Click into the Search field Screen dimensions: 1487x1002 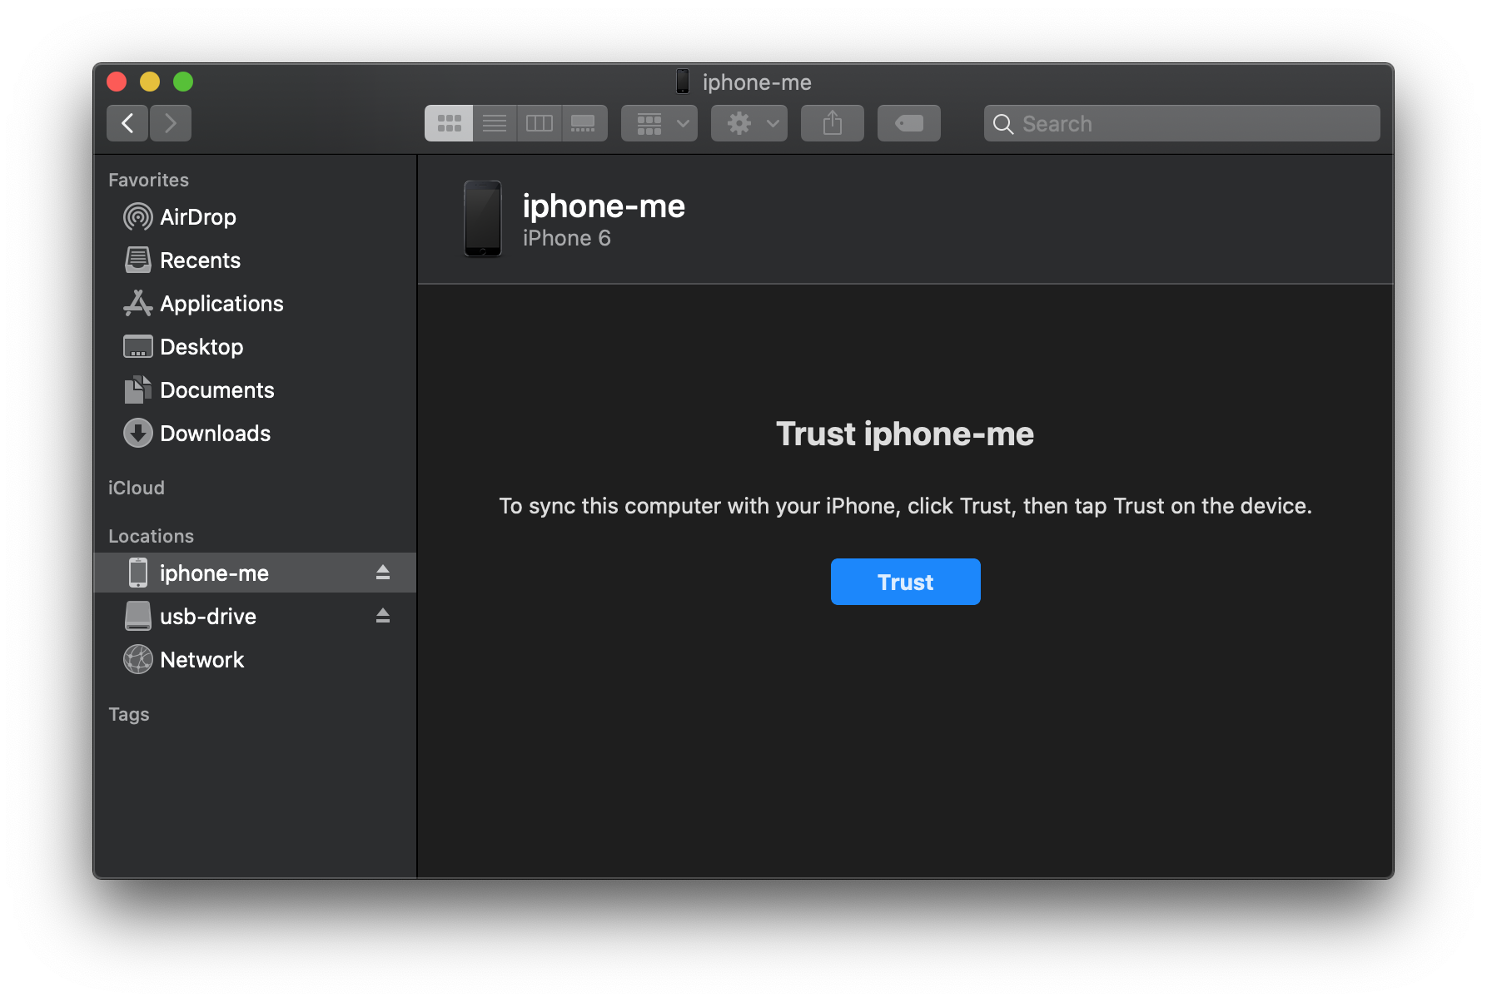(1181, 123)
